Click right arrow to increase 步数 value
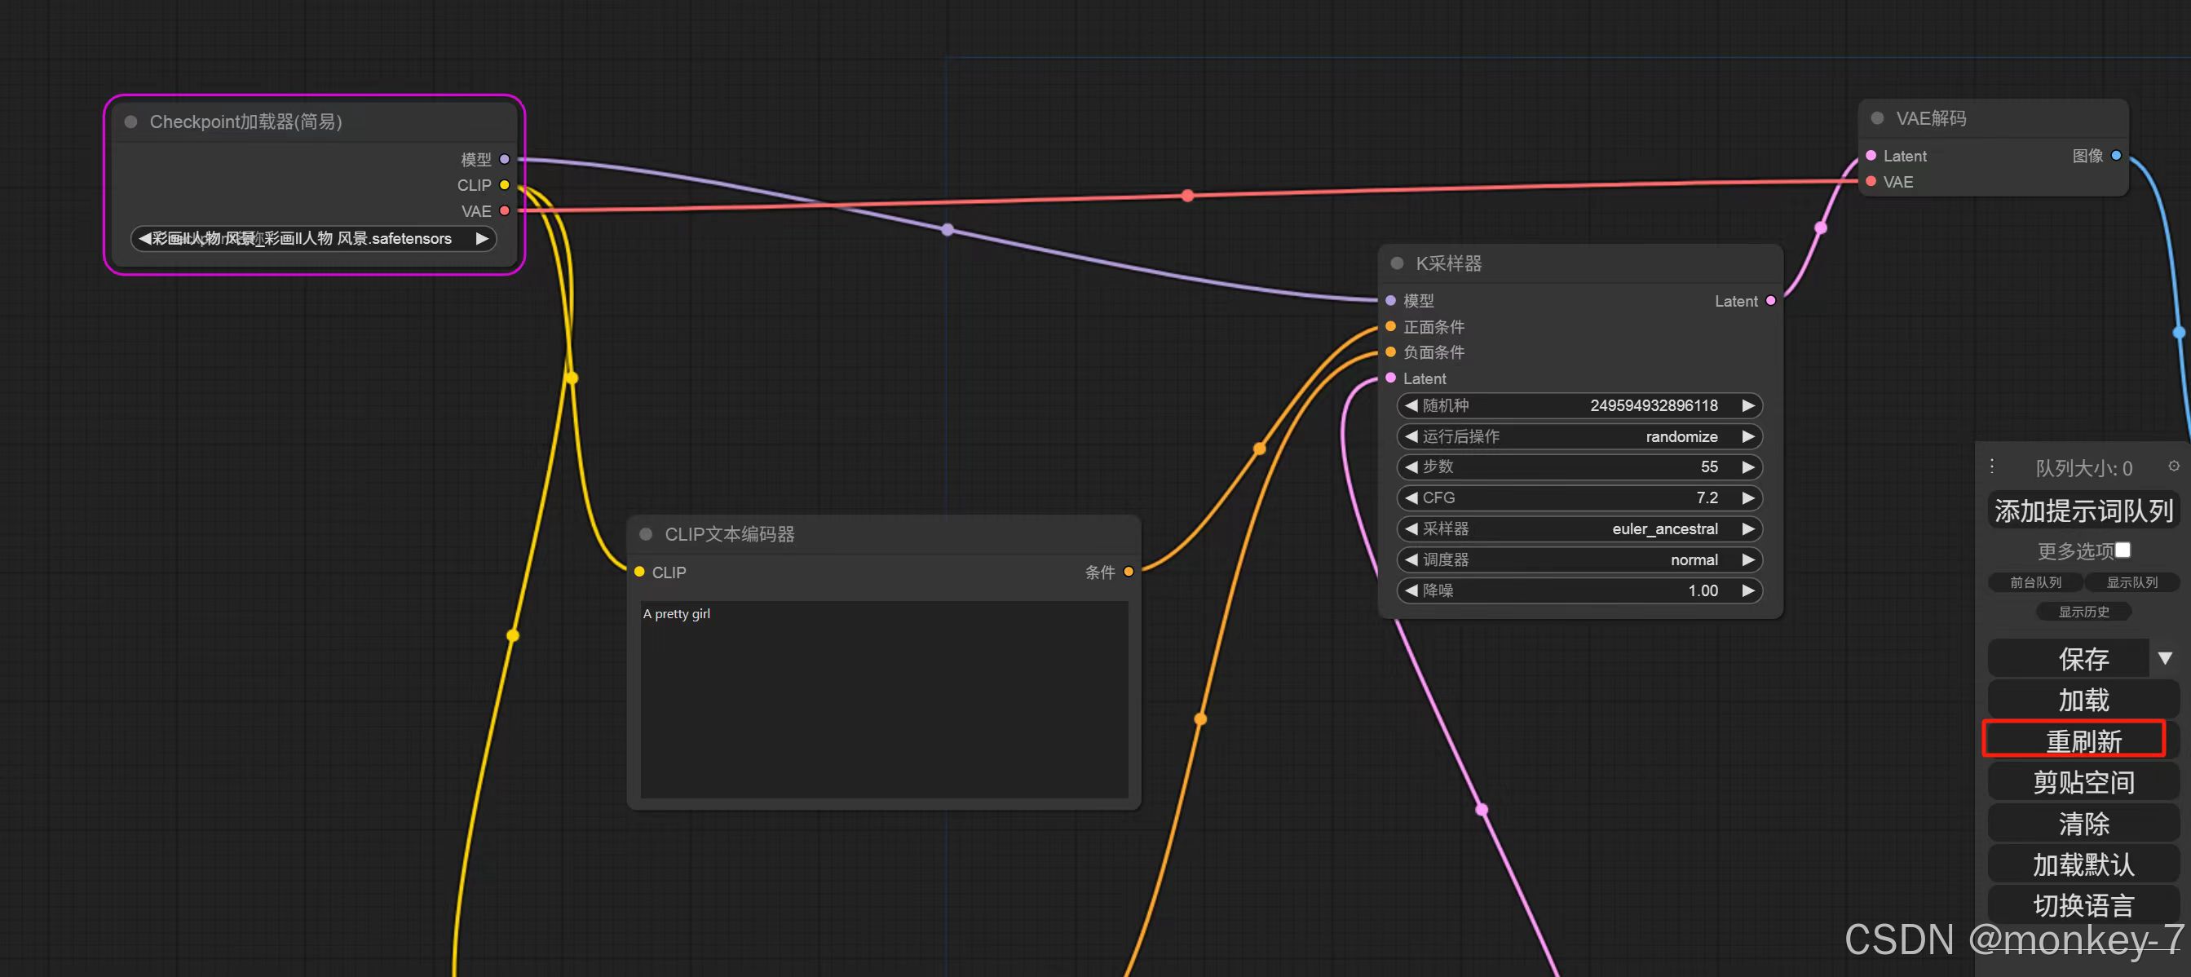The image size is (2191, 977). (x=1748, y=466)
